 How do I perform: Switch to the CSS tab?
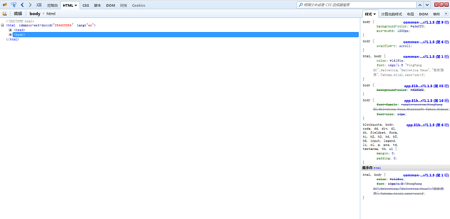point(86,6)
